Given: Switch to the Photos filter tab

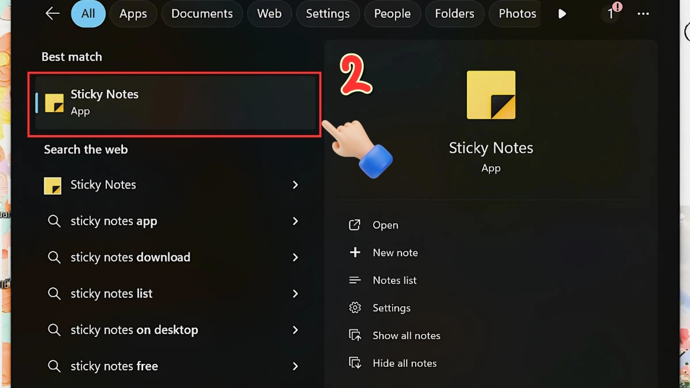Looking at the screenshot, I should click(517, 14).
